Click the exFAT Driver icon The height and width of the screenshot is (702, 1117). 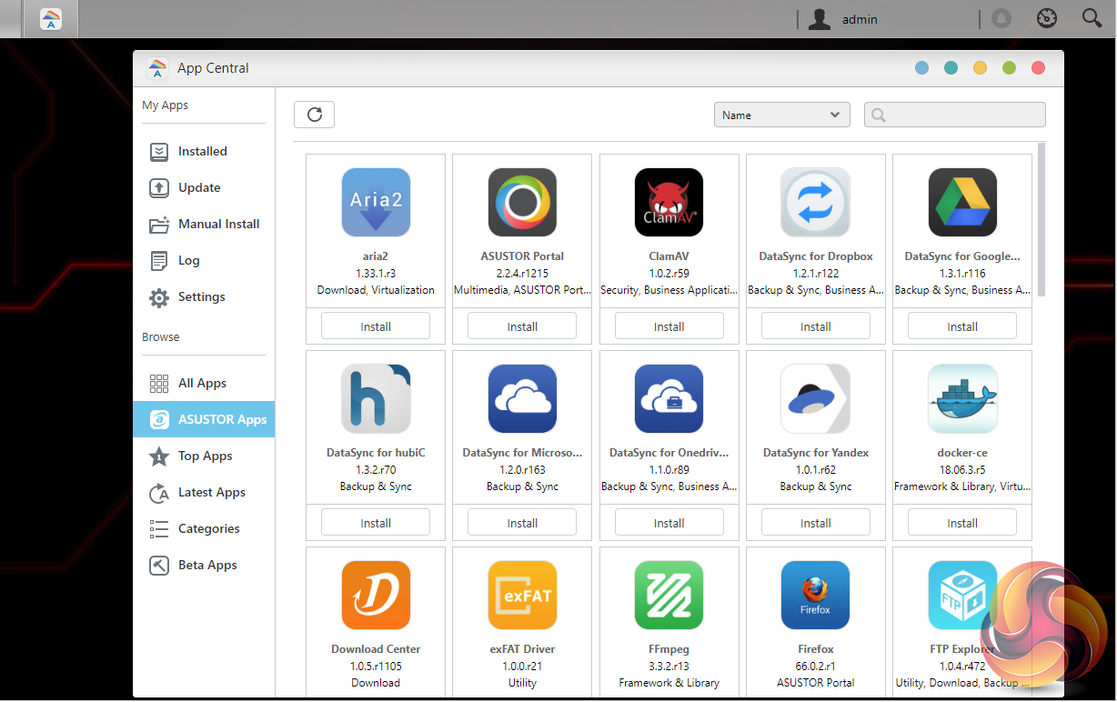pyautogui.click(x=522, y=596)
